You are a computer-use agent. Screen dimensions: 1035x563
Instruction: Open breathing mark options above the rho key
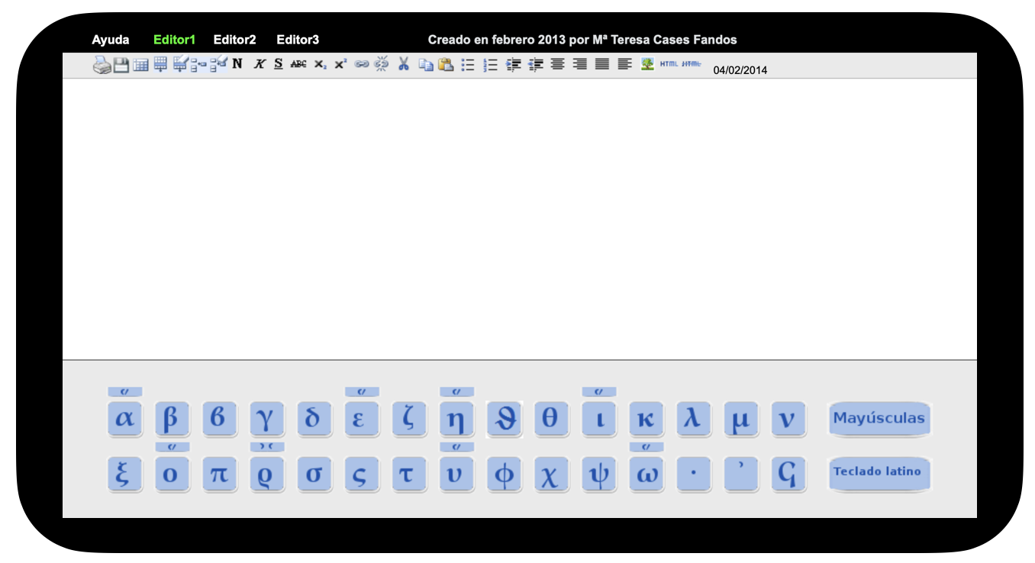[267, 447]
